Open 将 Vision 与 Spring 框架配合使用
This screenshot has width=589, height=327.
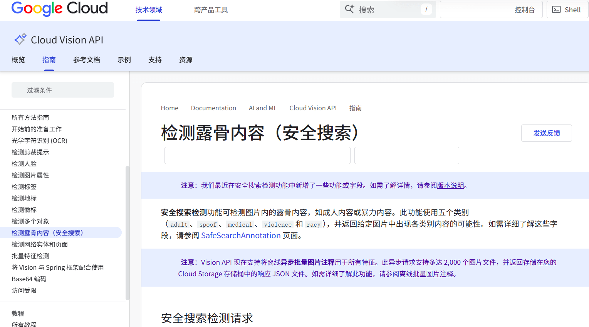58,267
